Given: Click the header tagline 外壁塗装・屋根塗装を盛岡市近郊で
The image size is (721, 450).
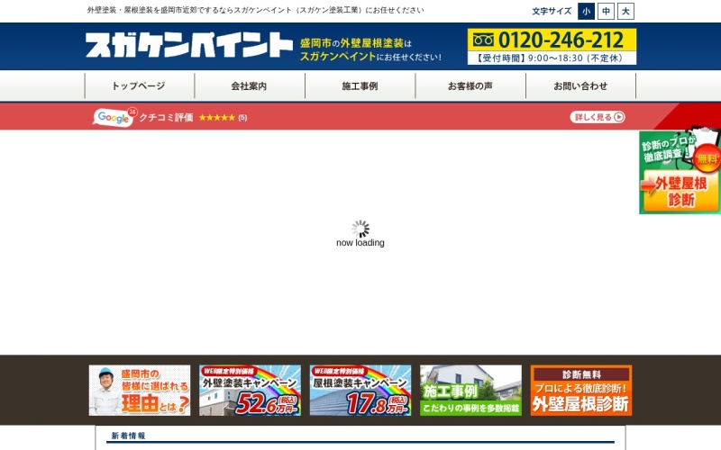Looking at the screenshot, I should [x=256, y=10].
